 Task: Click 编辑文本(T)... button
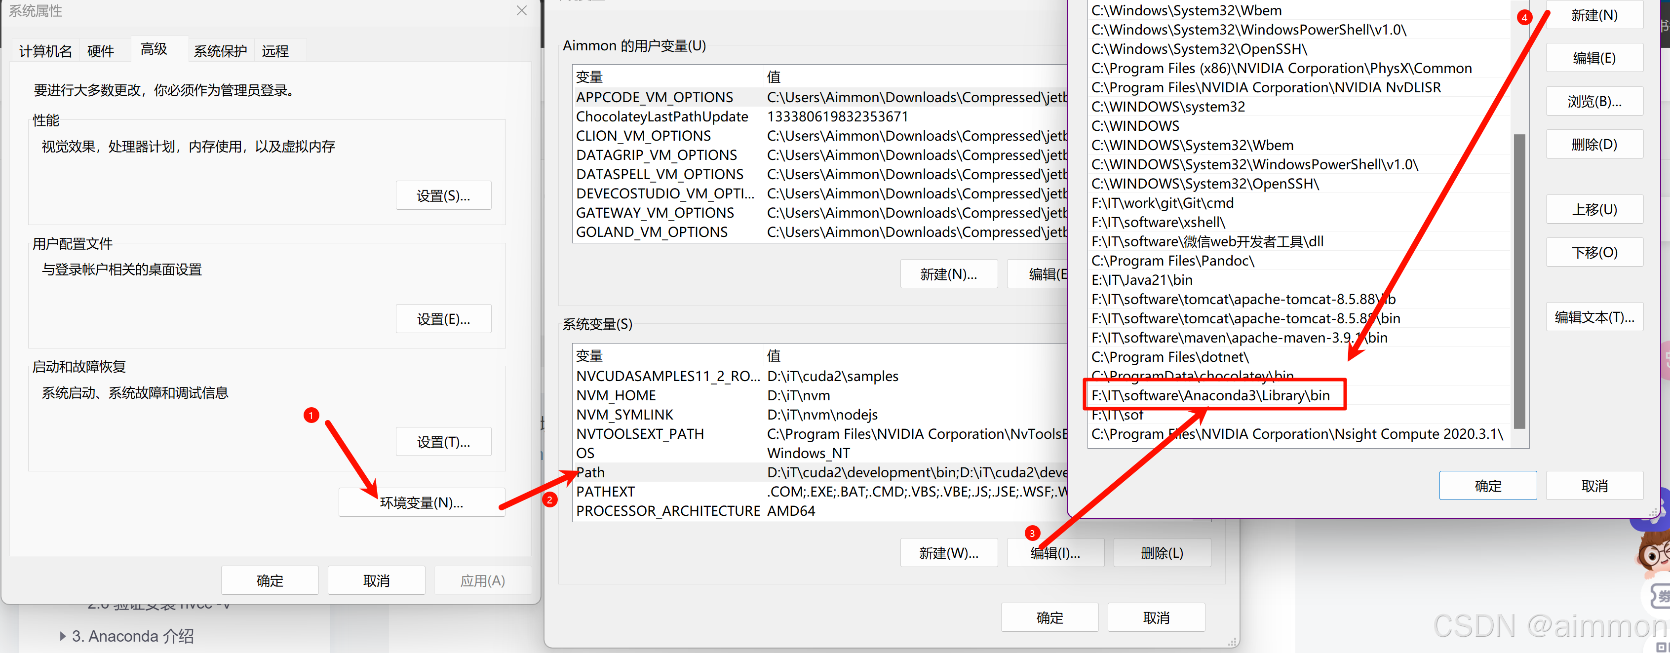[x=1594, y=317]
